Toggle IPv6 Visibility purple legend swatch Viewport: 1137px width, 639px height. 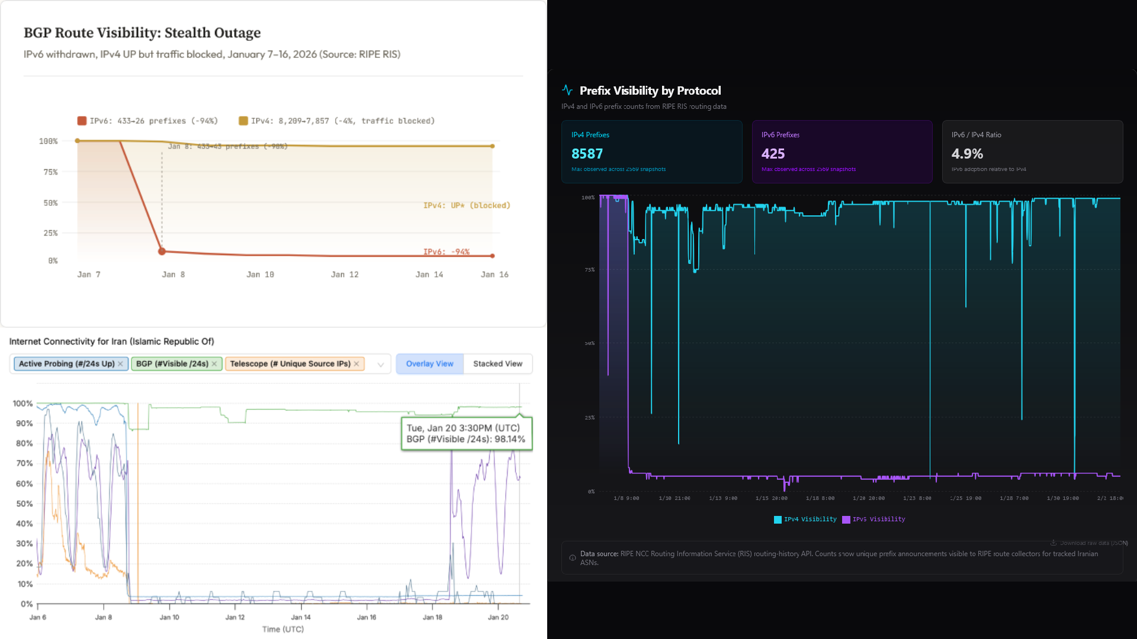tap(846, 519)
